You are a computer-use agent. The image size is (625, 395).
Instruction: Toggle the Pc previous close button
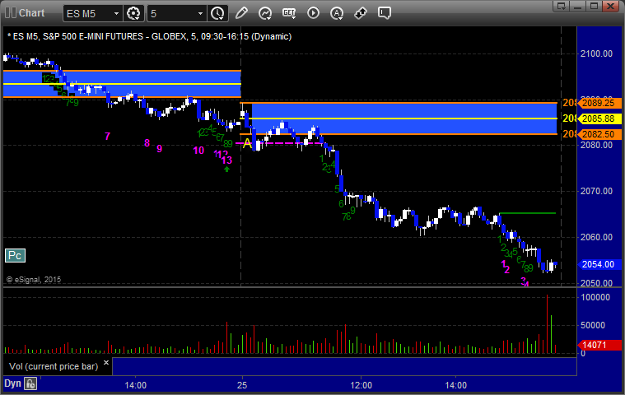click(15, 256)
